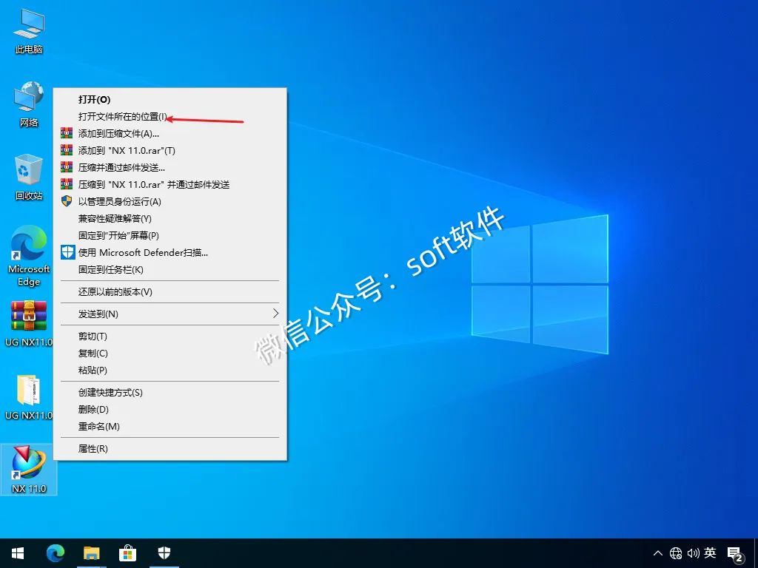
Task: Open the volume speaker tray icon
Action: click(693, 553)
